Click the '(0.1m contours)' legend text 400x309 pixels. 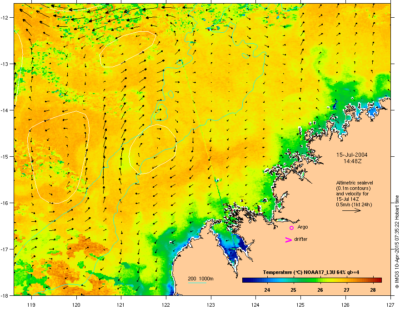point(353,189)
